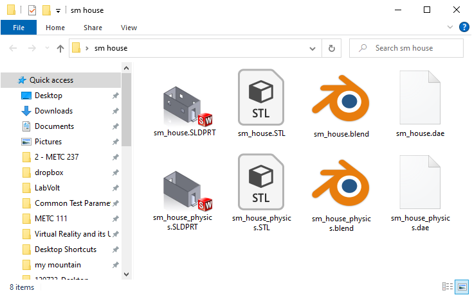Click the sm_house_physics.STL file name label

click(262, 223)
